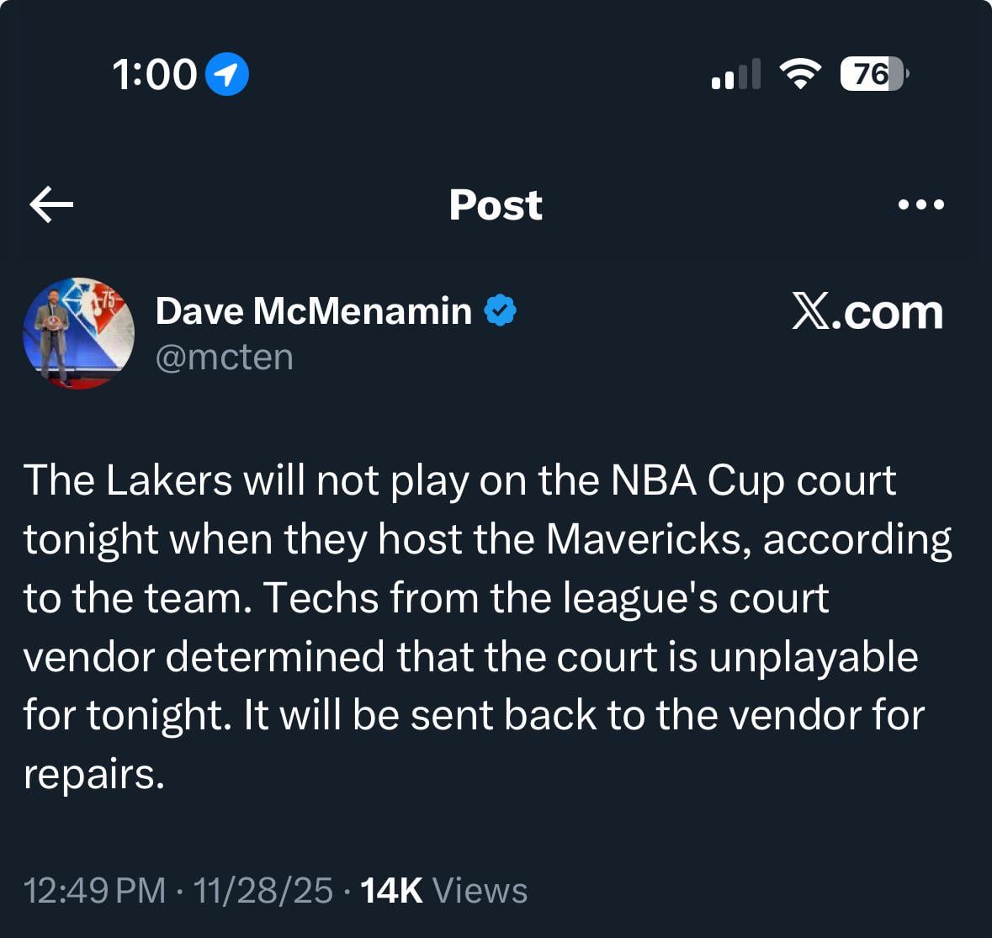992x938 pixels.
Task: Tap the blue verified badge
Action: coord(500,311)
